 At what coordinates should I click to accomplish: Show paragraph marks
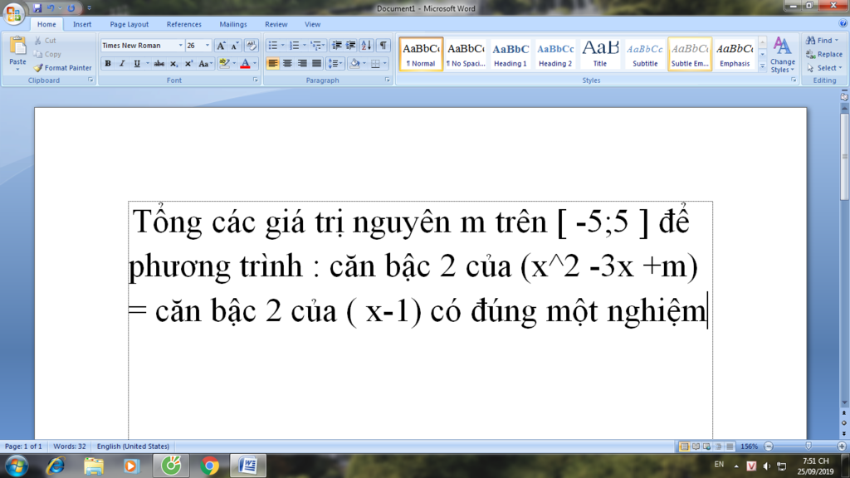pos(383,46)
